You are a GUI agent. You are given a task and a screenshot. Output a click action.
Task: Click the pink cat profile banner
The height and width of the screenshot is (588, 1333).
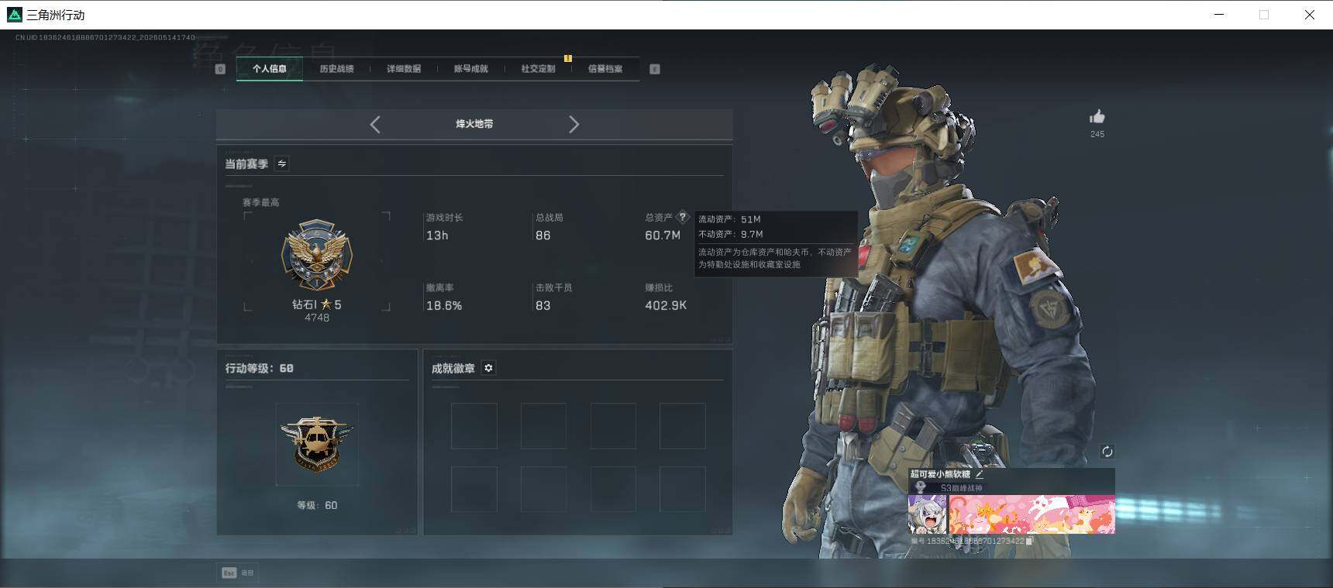point(1032,514)
